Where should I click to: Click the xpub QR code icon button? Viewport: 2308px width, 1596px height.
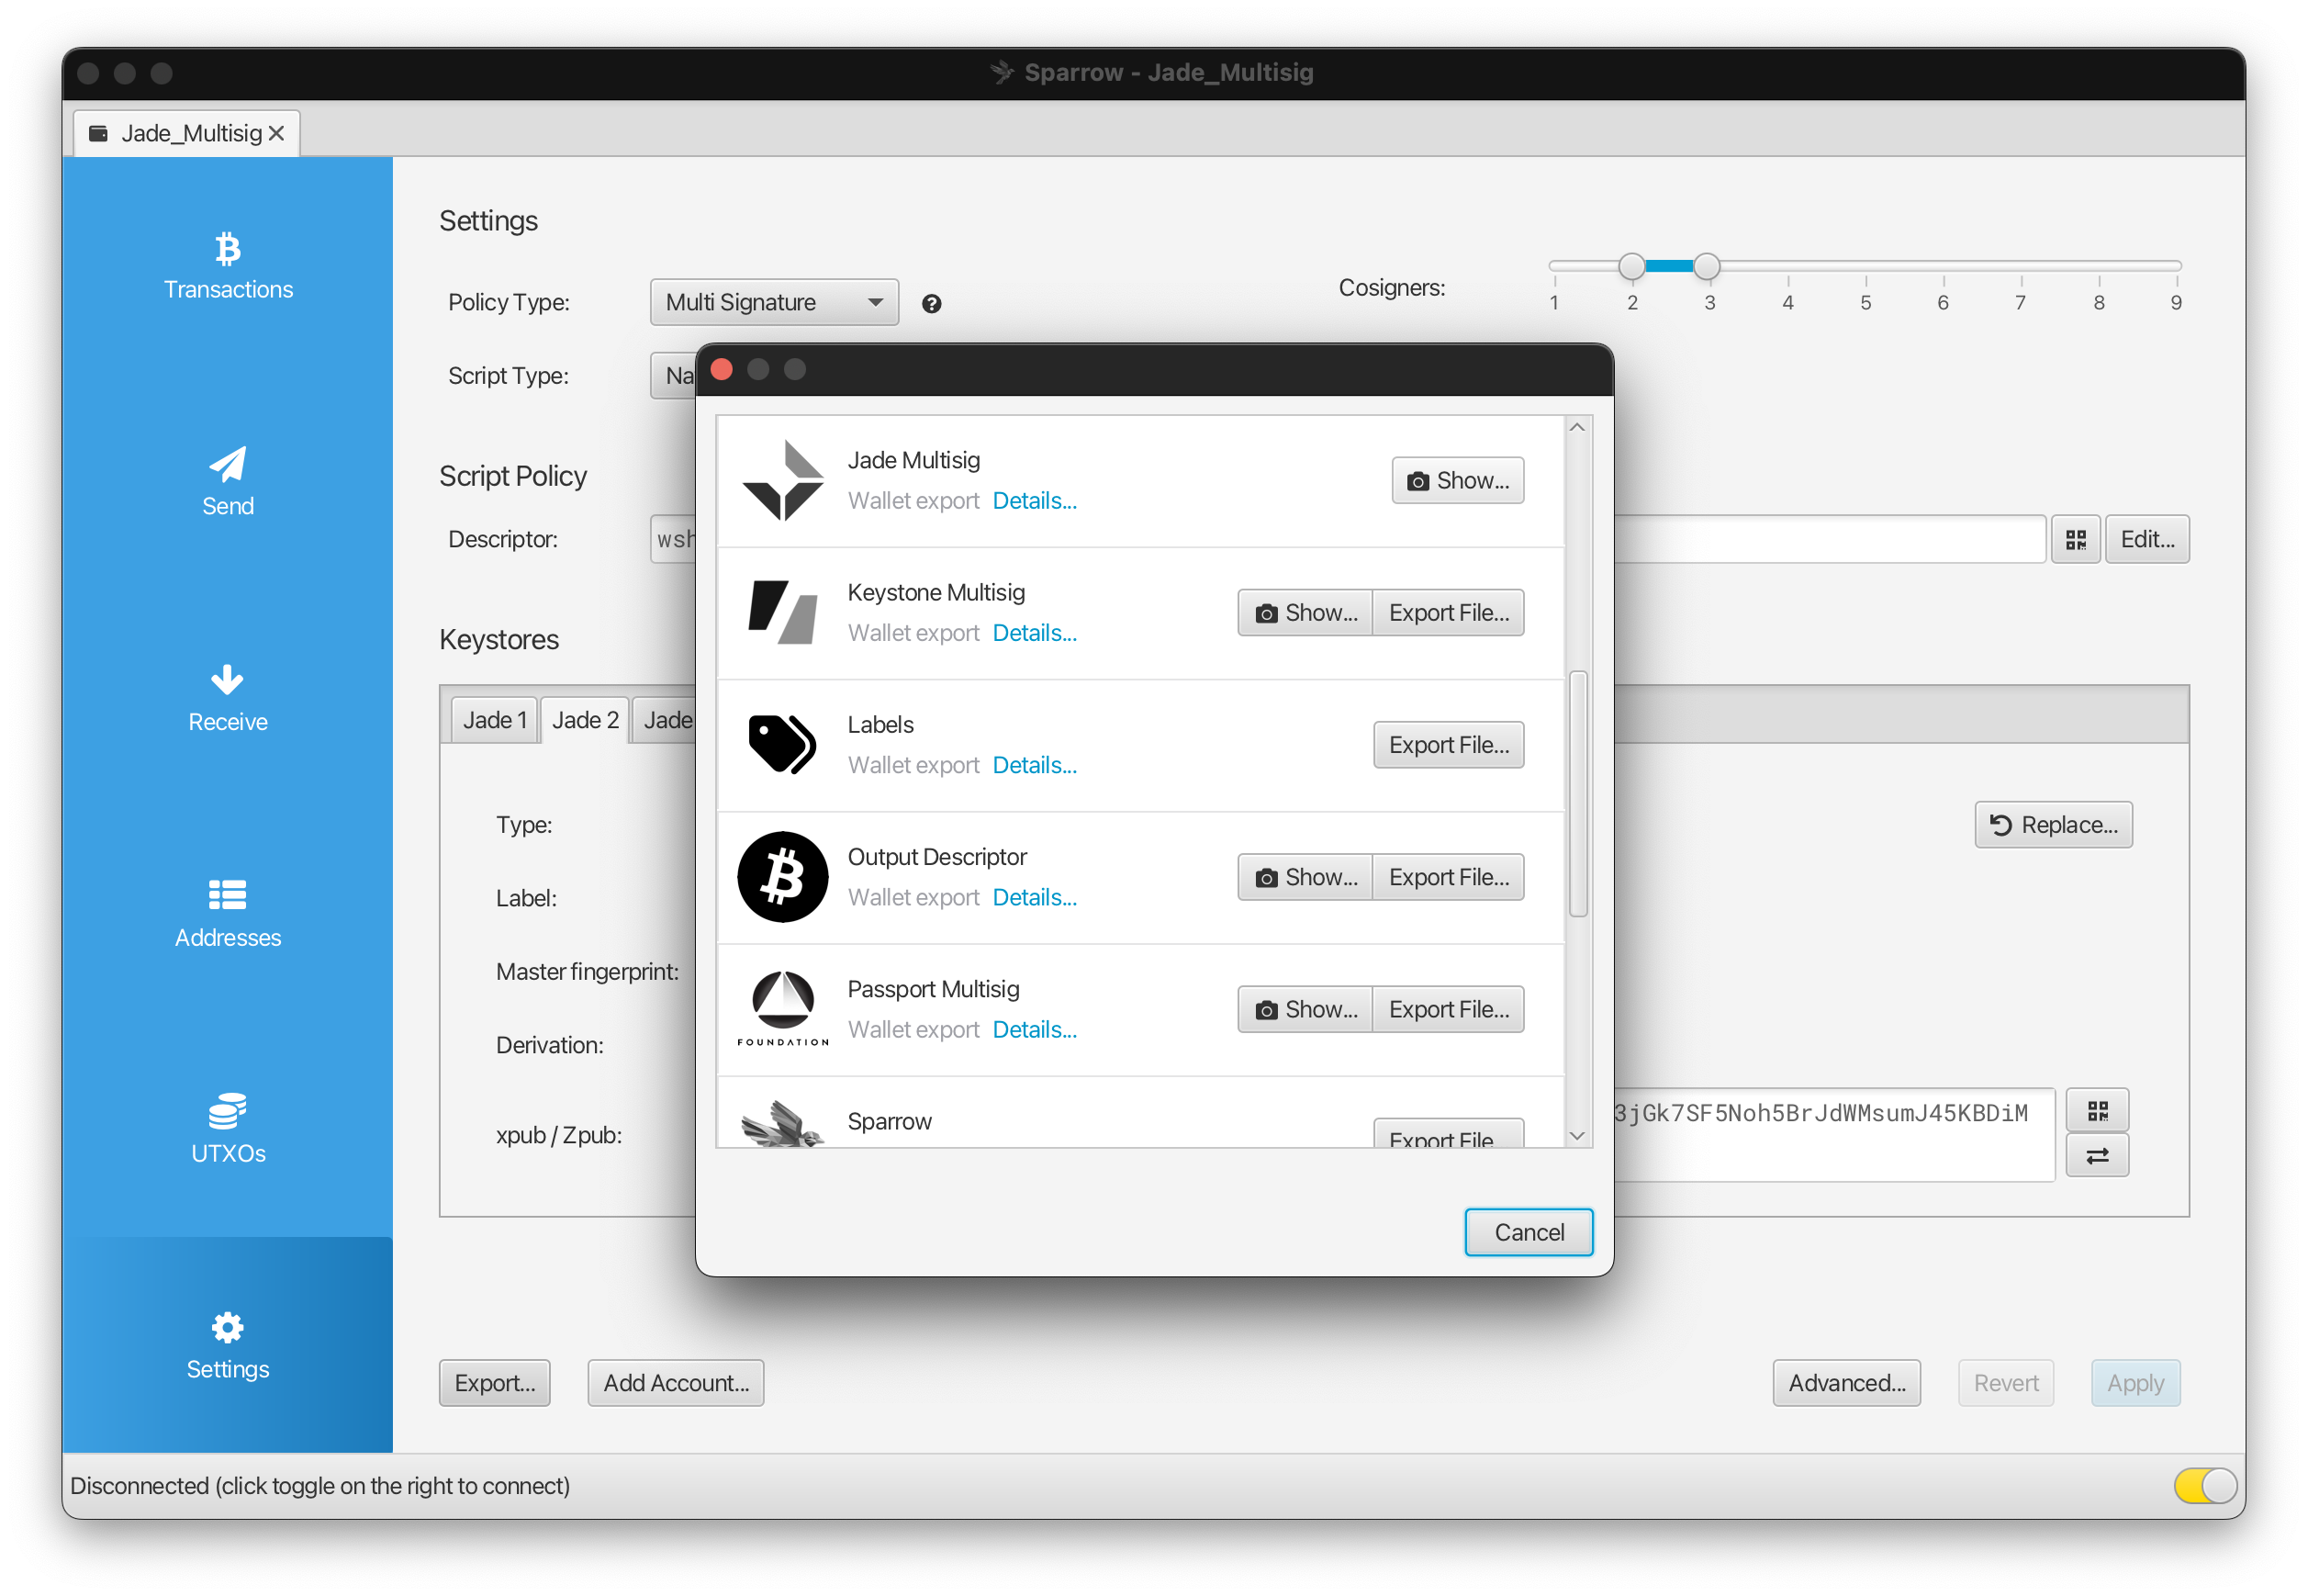(x=2097, y=1110)
